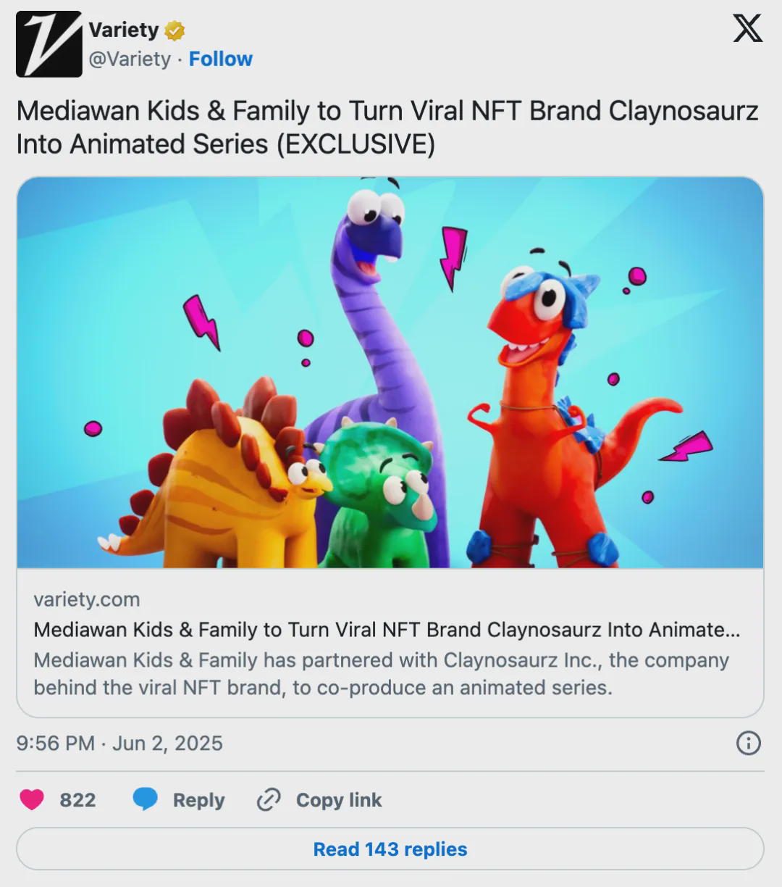Click the info circle icon
Screen dimensions: 782x887
(x=748, y=743)
